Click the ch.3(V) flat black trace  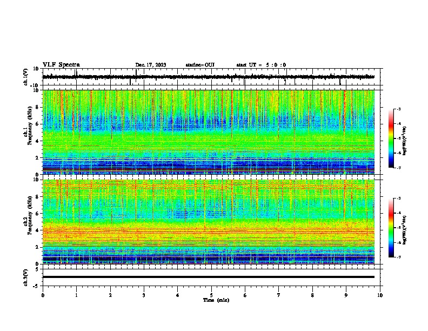click(209, 277)
